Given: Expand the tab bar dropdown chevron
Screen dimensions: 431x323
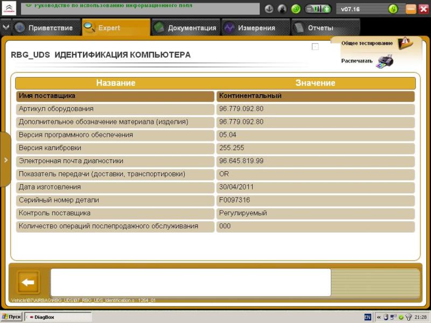Looking at the screenshot, I should click(x=5, y=27).
